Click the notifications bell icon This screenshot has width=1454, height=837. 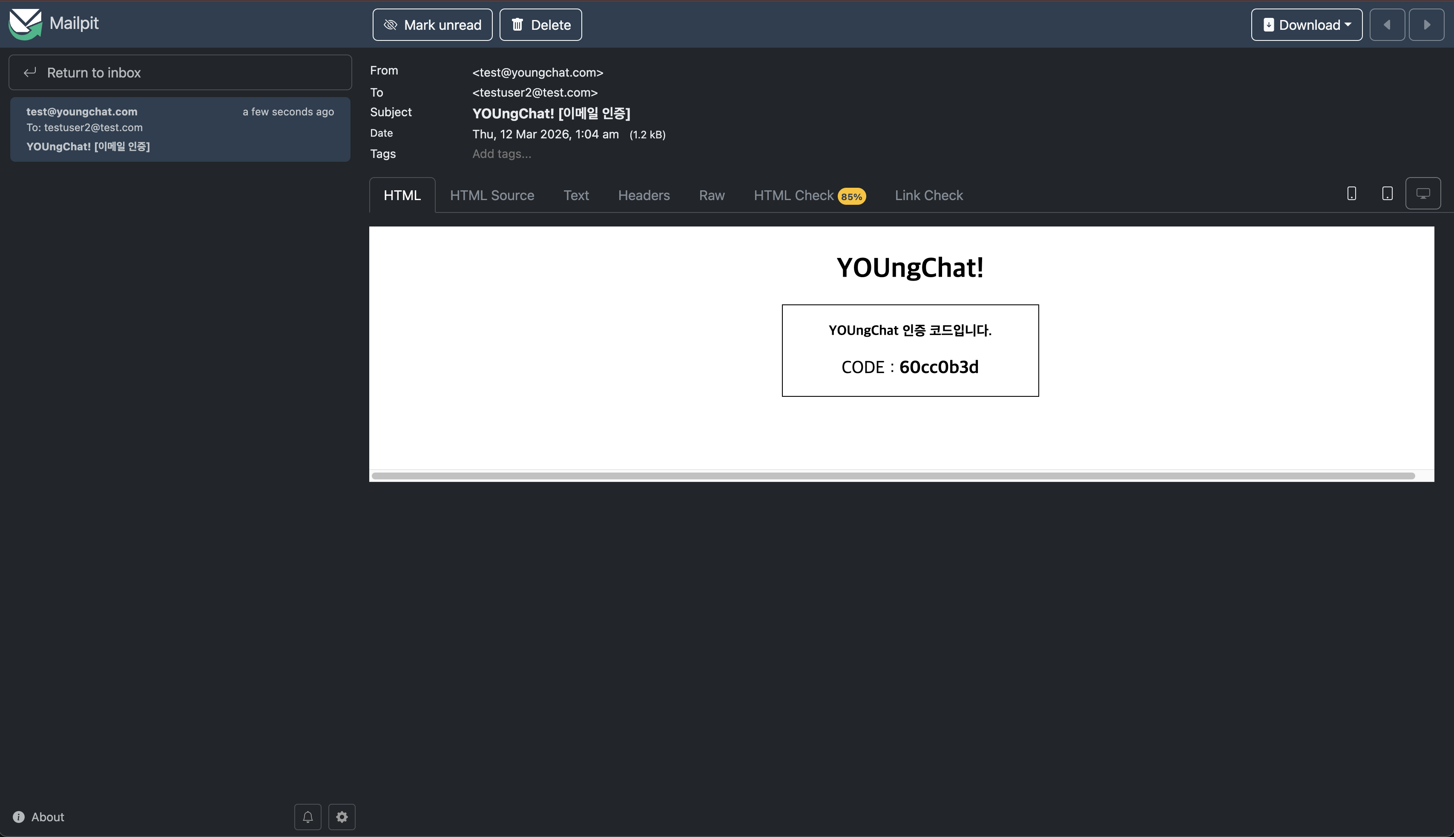[307, 817]
